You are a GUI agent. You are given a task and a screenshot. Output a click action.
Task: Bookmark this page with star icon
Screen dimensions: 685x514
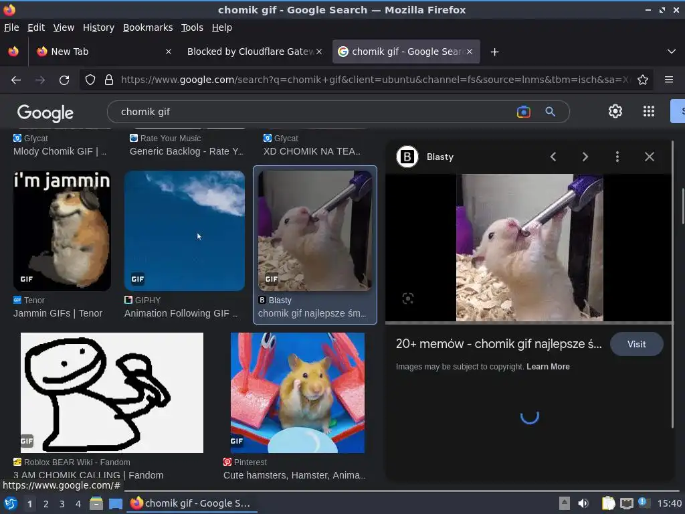[x=643, y=80]
